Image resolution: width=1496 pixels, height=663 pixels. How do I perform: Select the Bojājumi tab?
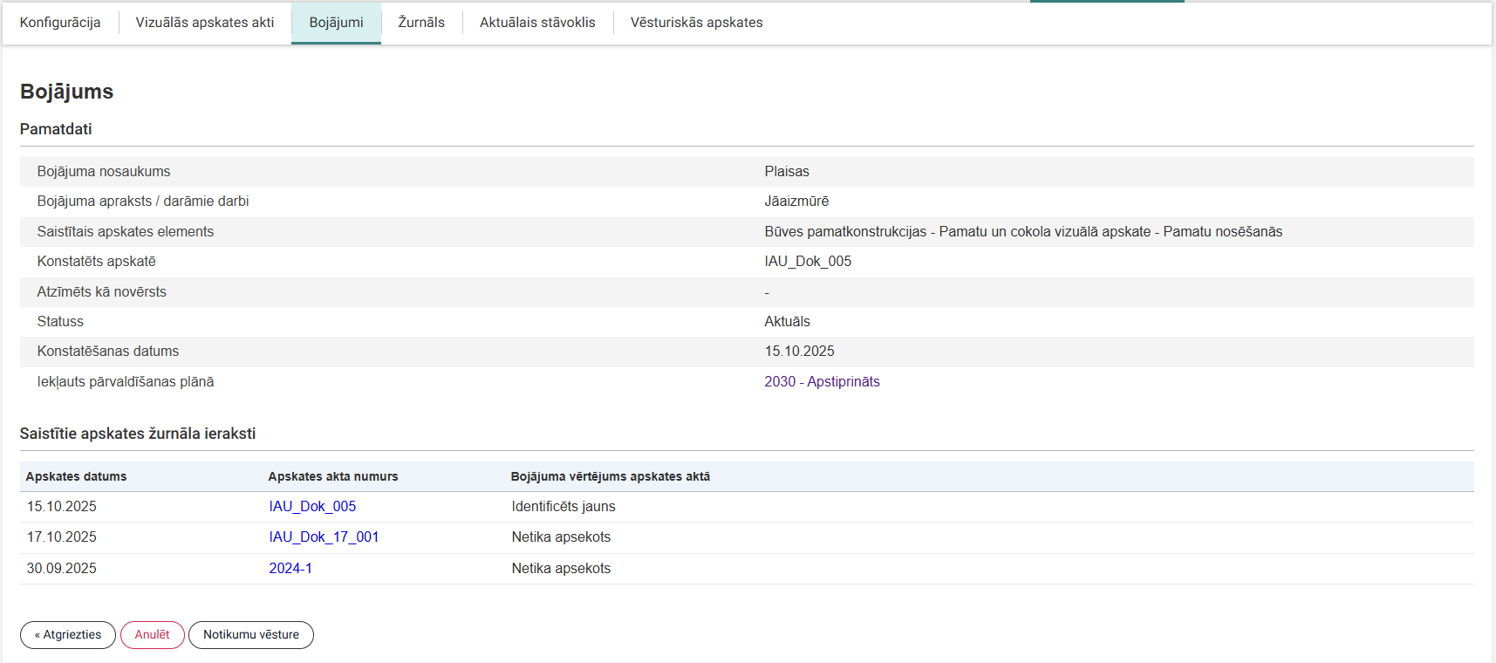(336, 23)
